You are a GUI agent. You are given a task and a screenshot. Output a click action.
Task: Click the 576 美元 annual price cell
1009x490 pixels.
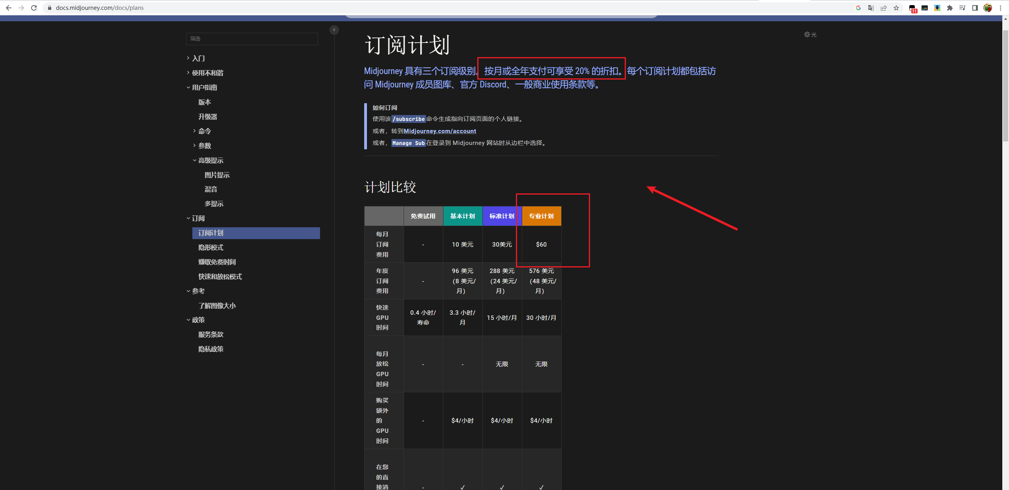542,281
